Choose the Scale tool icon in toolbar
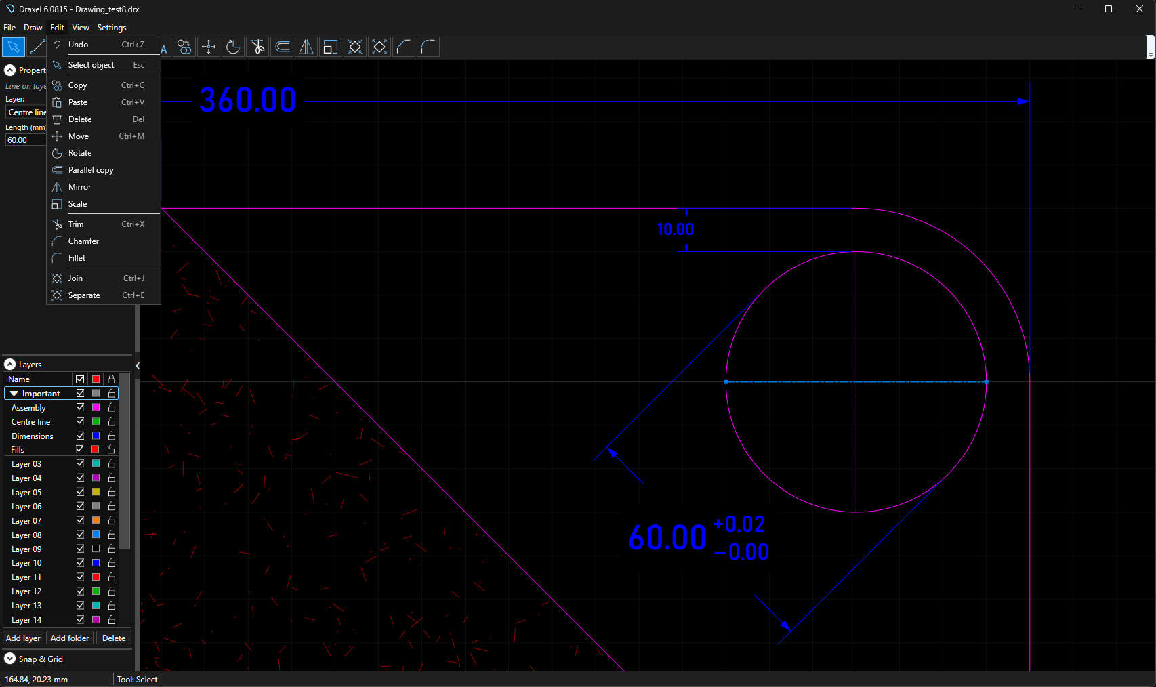Viewport: 1156px width, 687px height. coord(331,47)
